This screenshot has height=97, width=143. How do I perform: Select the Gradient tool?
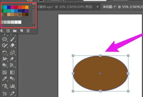coord(12,72)
